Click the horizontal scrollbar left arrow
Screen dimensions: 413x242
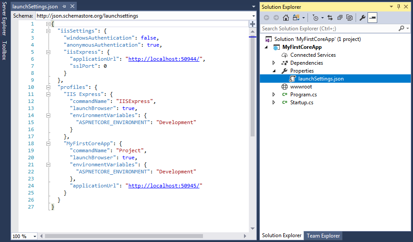point(41,236)
